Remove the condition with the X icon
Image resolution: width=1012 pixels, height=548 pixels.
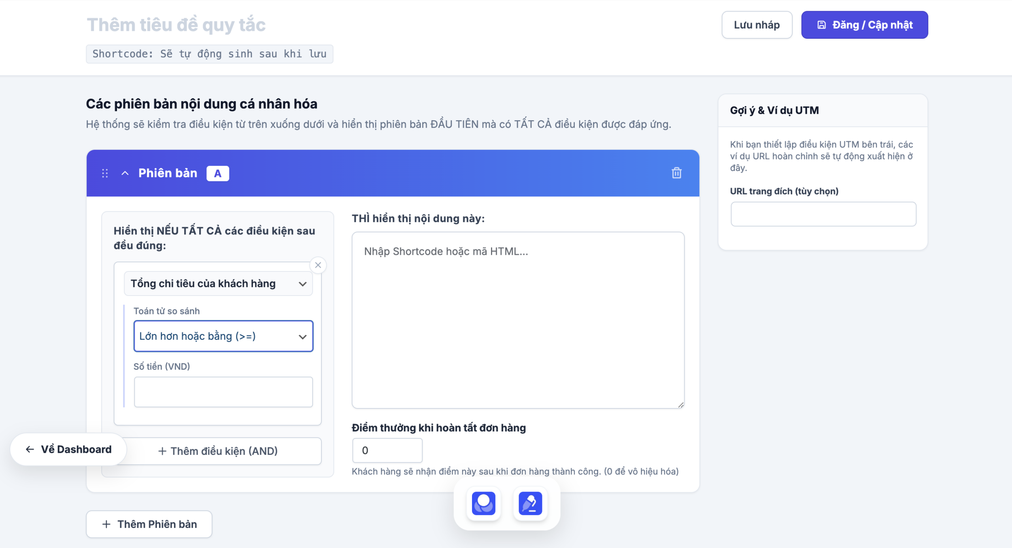(x=318, y=265)
